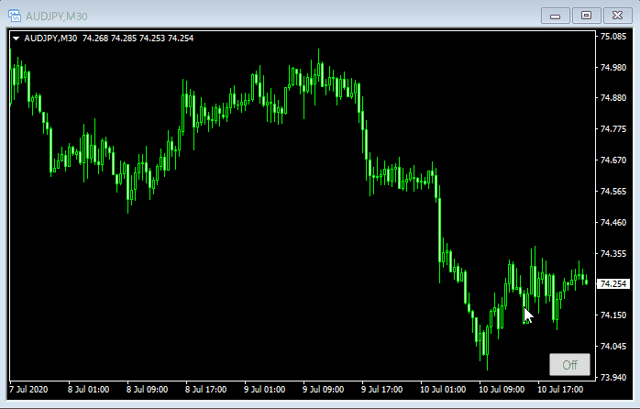Click the 74.150 price scale label
Image resolution: width=640 pixels, height=409 pixels.
coord(613,315)
